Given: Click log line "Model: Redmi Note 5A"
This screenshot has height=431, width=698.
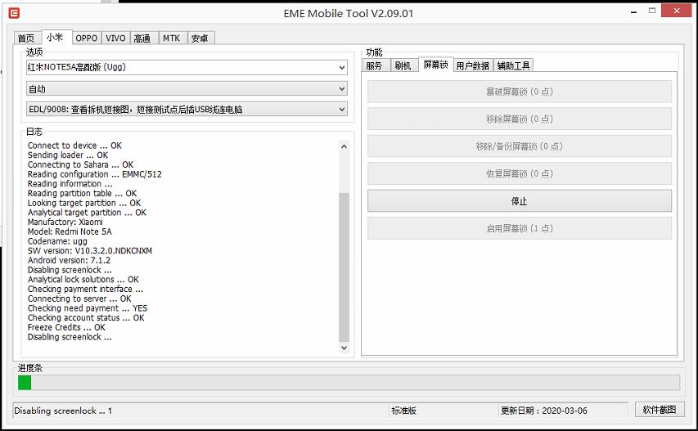Looking at the screenshot, I should [x=70, y=231].
